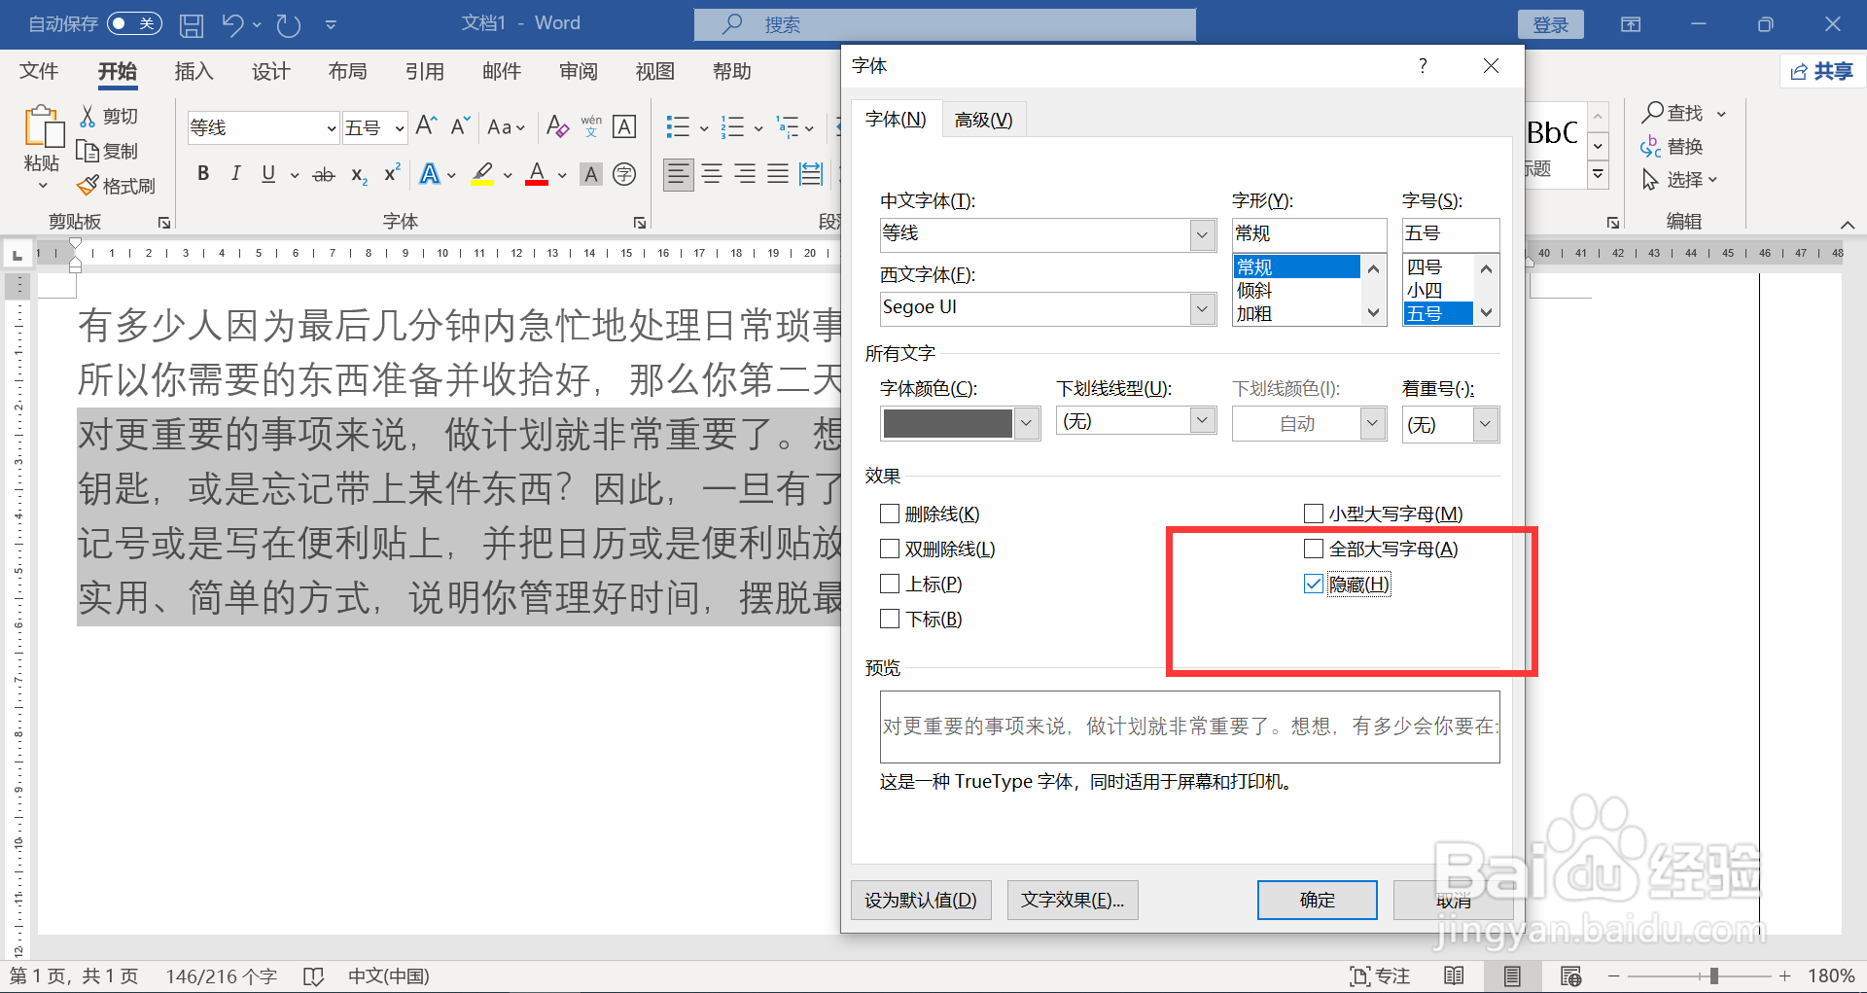Click 设为默认值(D) to set defaults
Image resolution: width=1867 pixels, height=993 pixels.
[920, 900]
